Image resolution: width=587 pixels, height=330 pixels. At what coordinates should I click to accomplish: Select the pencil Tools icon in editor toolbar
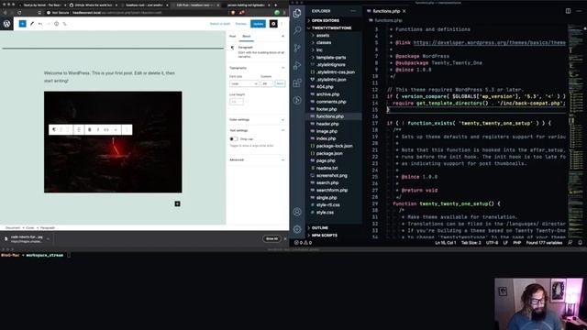32,24
